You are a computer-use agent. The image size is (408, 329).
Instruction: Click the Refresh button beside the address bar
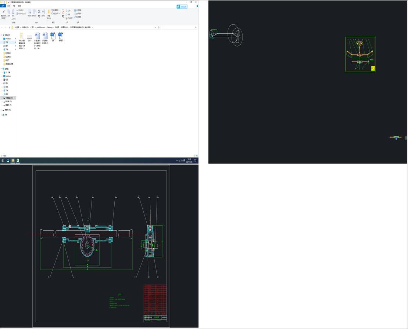tap(159, 27)
